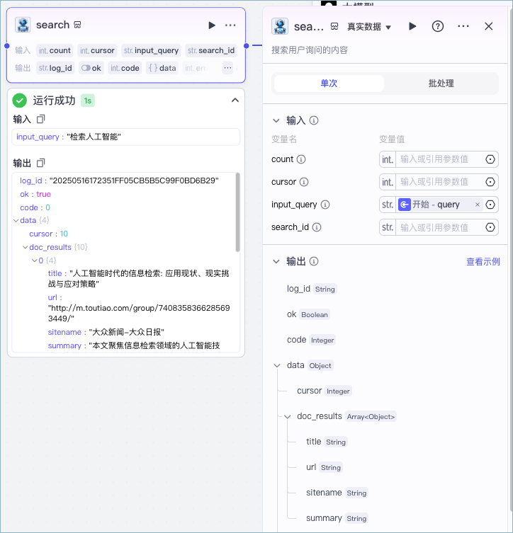The height and width of the screenshot is (533, 513).
Task: Collapse result item 0 {4}
Action: click(x=34, y=260)
